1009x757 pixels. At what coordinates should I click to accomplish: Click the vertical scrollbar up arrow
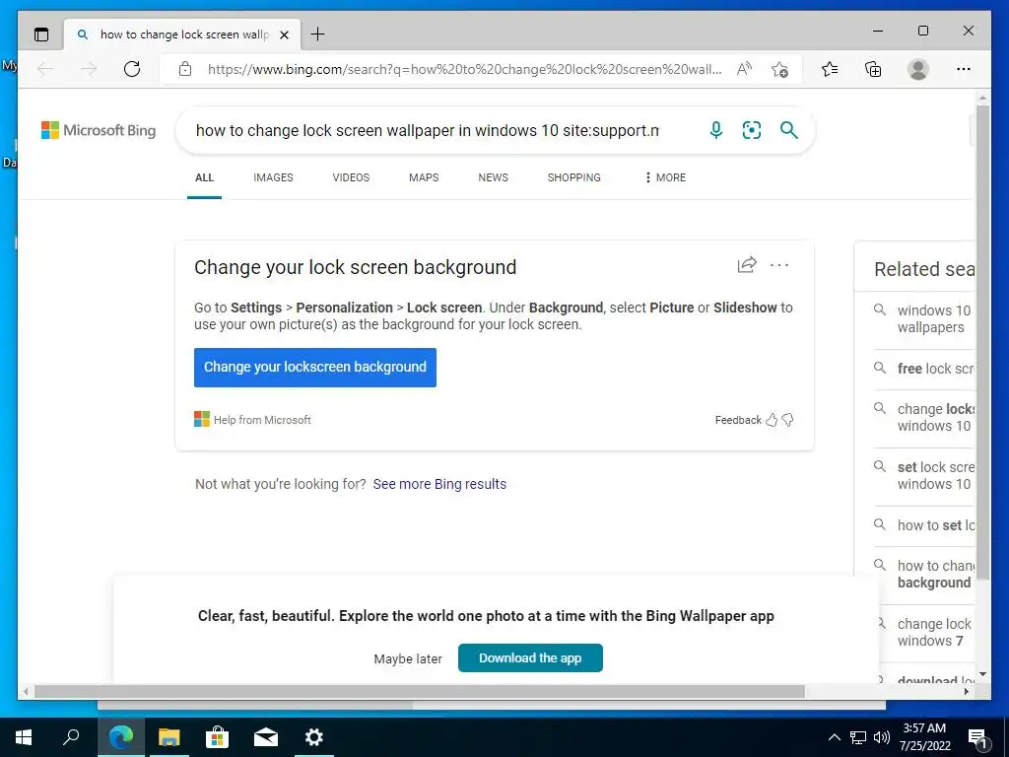pyautogui.click(x=982, y=99)
